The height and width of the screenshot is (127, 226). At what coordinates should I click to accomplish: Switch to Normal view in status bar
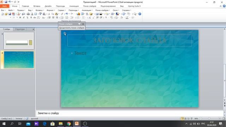point(182,119)
